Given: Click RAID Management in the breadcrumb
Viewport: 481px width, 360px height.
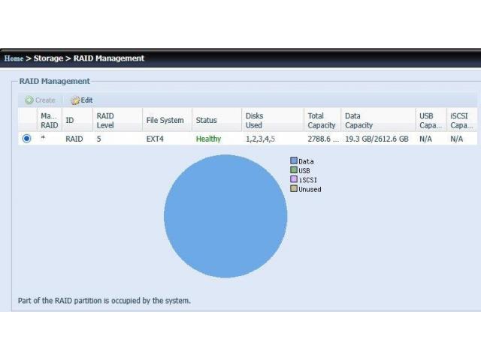Looking at the screenshot, I should (x=109, y=58).
